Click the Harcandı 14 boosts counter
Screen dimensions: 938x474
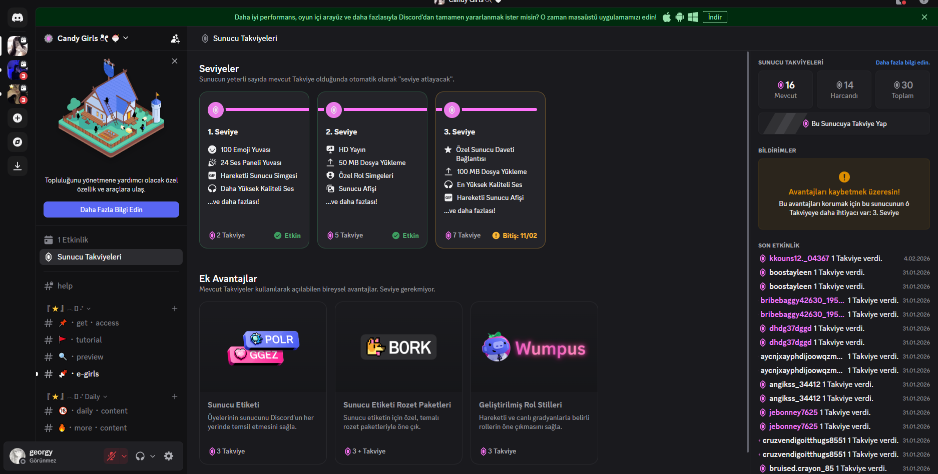point(844,89)
